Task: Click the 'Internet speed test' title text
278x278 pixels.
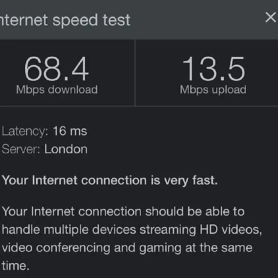Action: [65, 20]
